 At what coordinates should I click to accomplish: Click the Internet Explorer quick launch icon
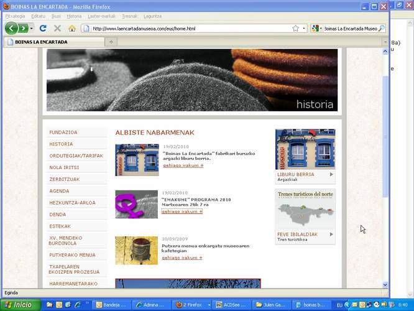pos(77,305)
